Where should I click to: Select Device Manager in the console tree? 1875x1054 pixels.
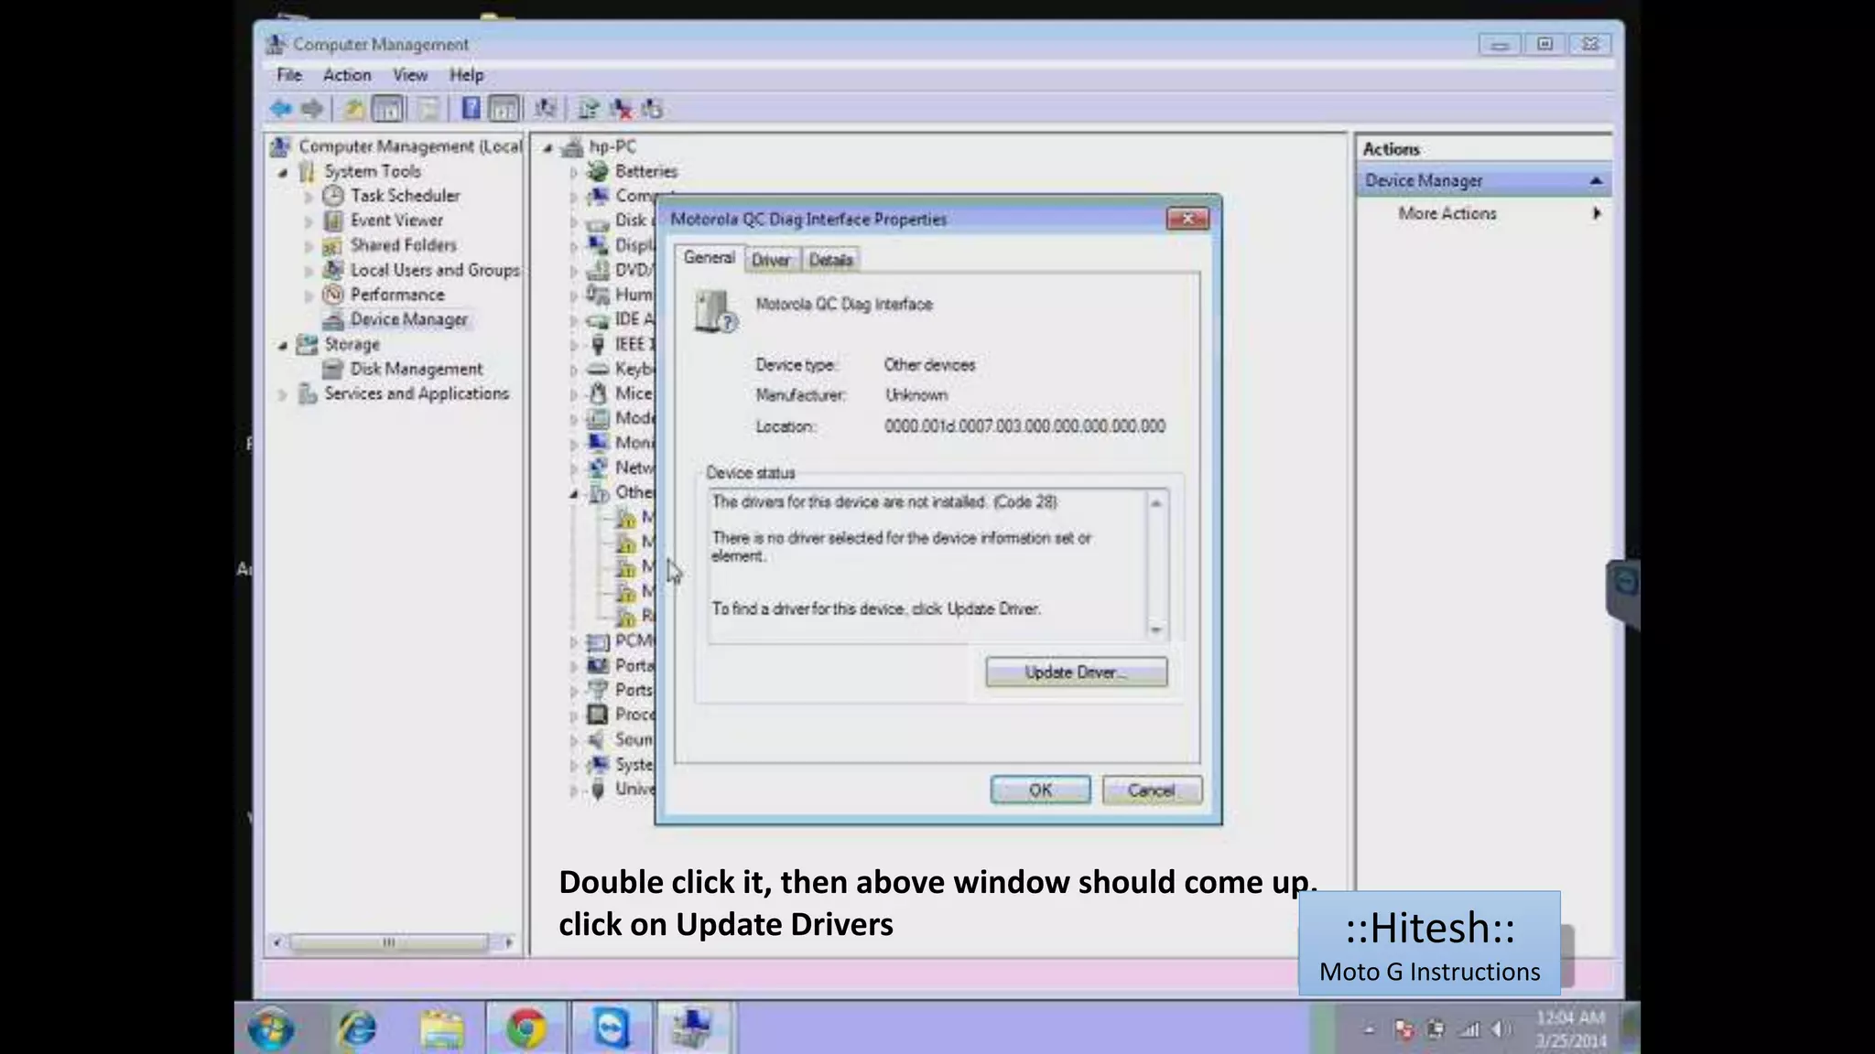pyautogui.click(x=408, y=319)
